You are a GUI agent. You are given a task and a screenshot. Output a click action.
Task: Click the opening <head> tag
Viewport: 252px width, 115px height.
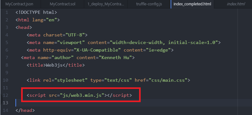pyautogui.click(x=24, y=27)
